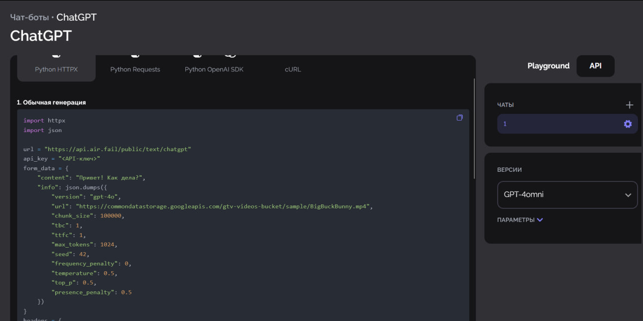
Task: Click the 'import json' line
Action: tap(43, 130)
